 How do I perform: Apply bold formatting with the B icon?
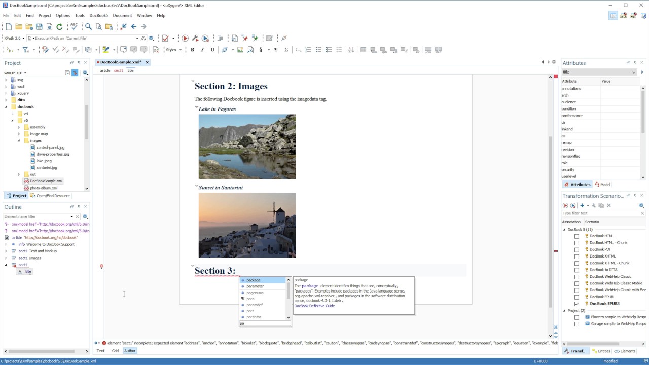pos(192,50)
